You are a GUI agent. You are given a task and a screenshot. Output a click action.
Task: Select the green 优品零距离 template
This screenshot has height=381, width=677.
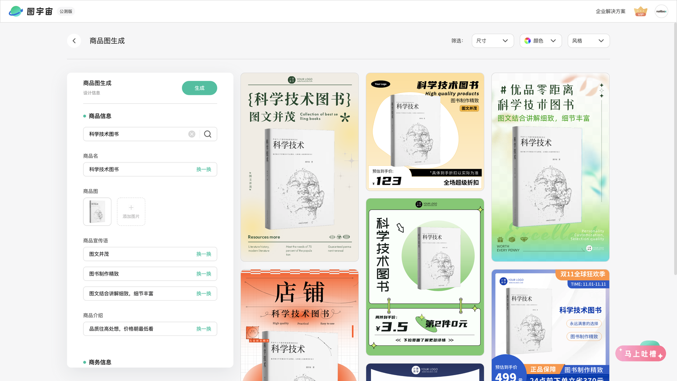tap(551, 167)
